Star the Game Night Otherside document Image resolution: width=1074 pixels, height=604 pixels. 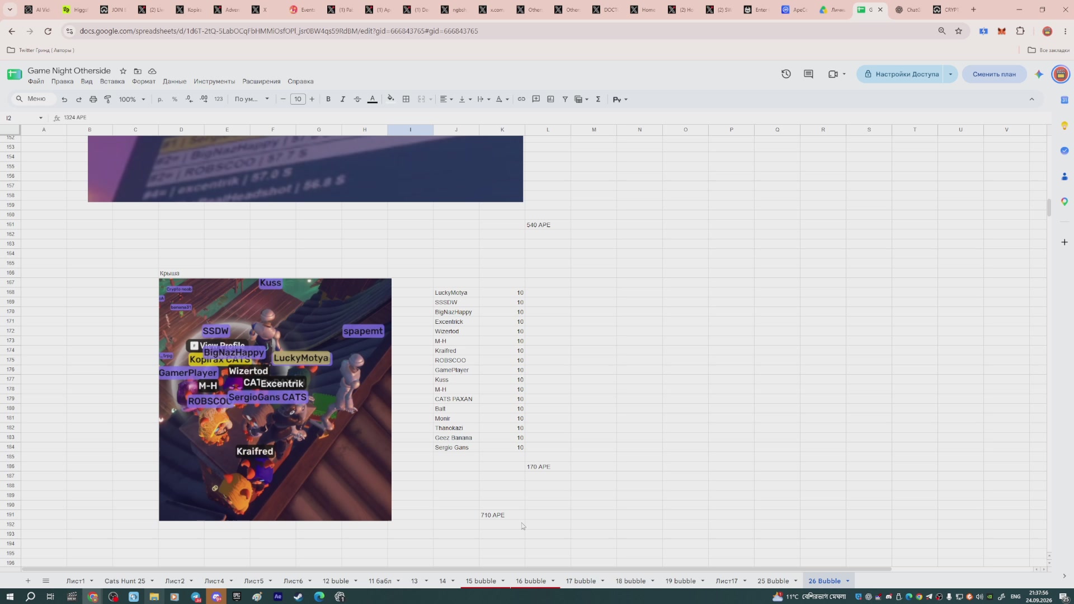pyautogui.click(x=123, y=71)
